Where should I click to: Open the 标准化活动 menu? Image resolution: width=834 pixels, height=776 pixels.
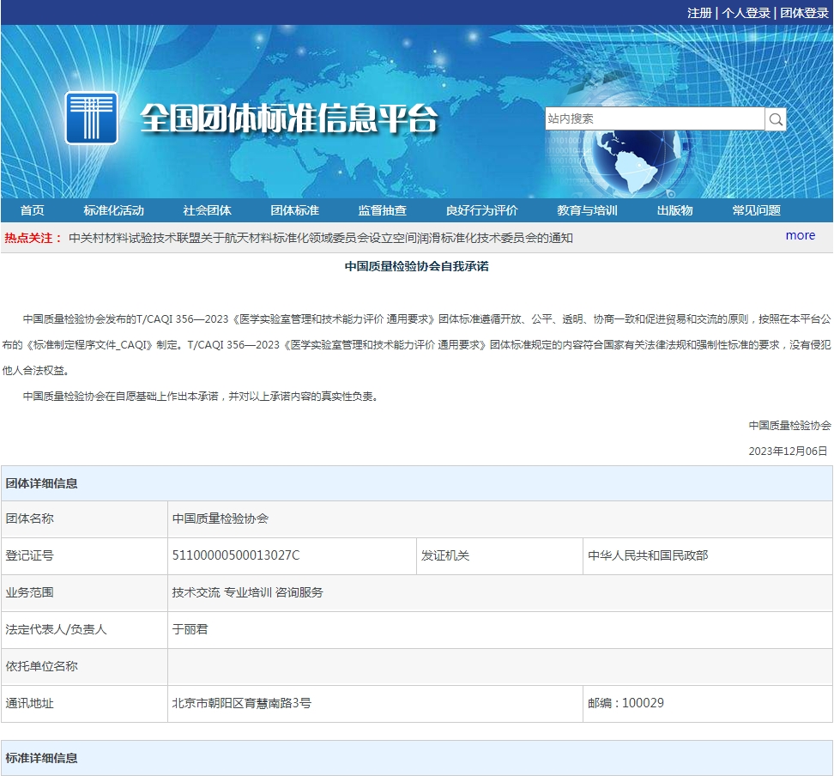tap(114, 210)
